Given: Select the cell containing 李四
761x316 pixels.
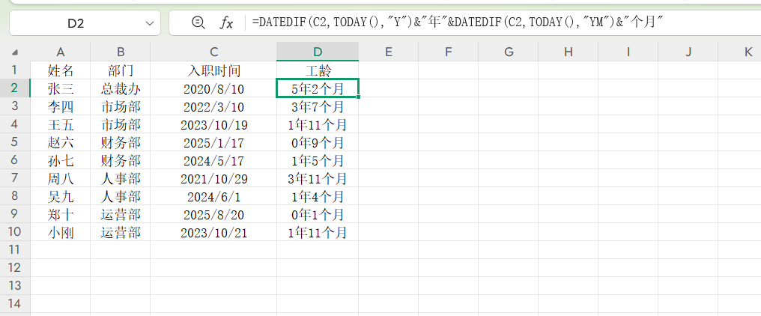Looking at the screenshot, I should [x=60, y=106].
